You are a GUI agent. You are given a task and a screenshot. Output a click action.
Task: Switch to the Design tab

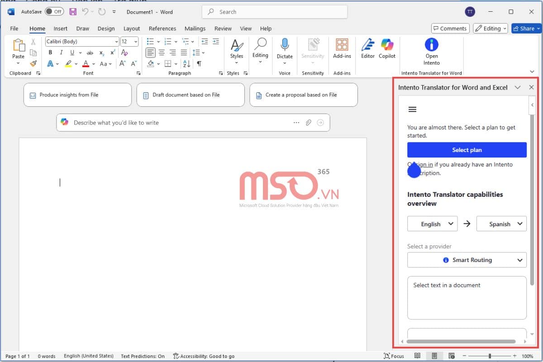[x=106, y=29]
